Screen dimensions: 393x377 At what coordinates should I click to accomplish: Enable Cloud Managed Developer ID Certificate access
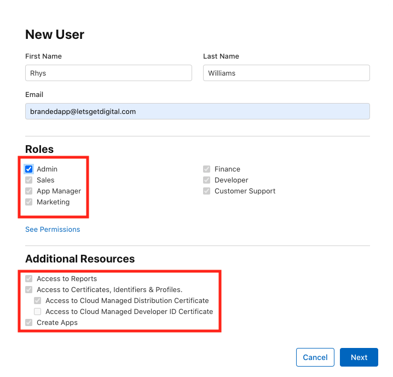tap(38, 312)
